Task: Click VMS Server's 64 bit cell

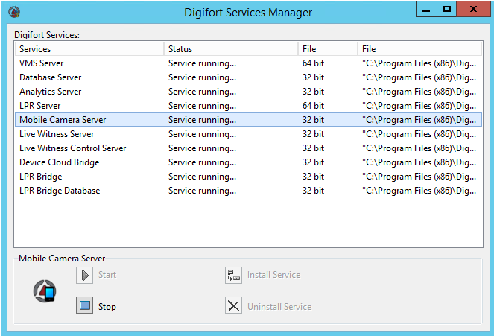Action: point(313,63)
